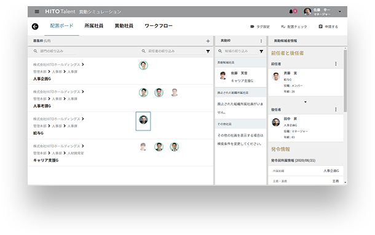Click the plus icon in 募集枠 header

[208, 41]
